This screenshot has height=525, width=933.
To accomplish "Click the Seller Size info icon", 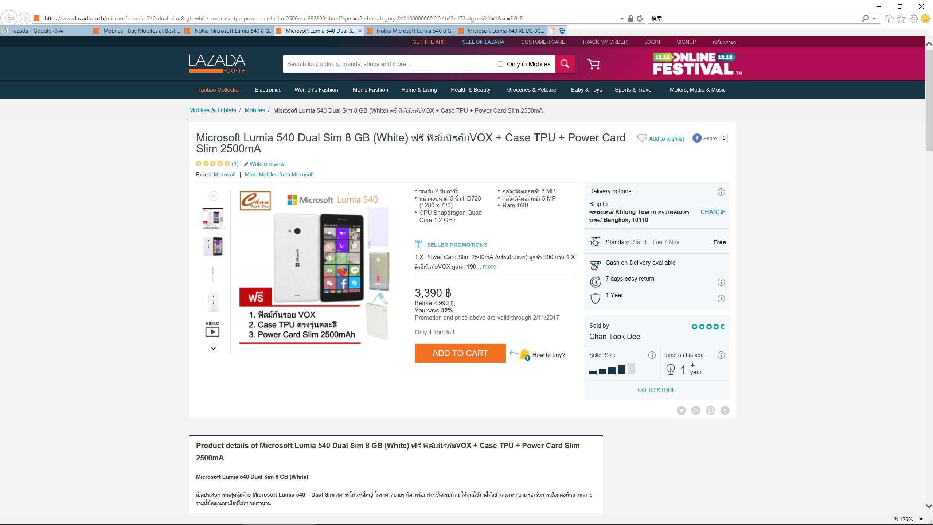I will click(652, 355).
